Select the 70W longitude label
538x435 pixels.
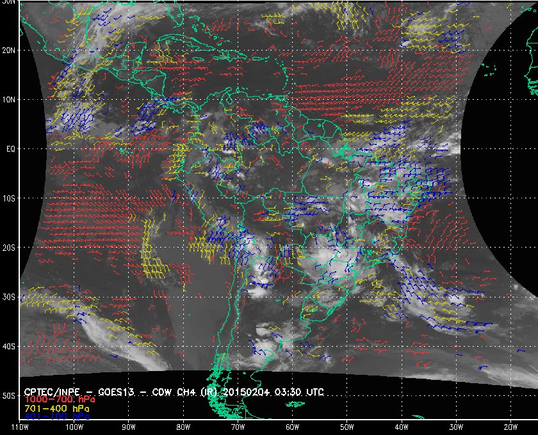pyautogui.click(x=238, y=427)
